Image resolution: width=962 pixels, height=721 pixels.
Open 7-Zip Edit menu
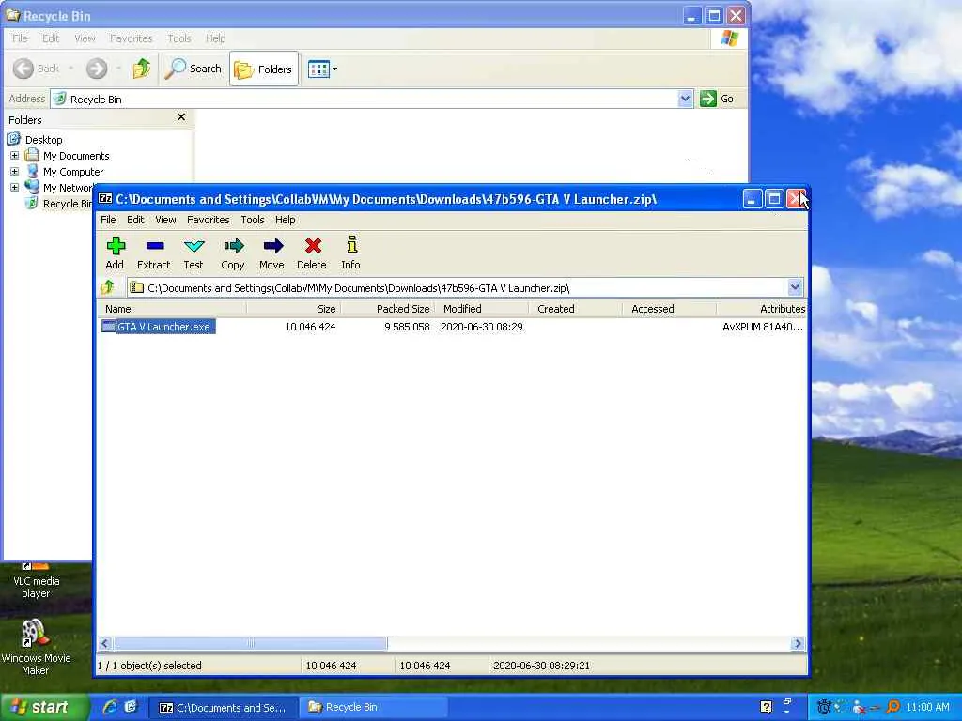[135, 220]
